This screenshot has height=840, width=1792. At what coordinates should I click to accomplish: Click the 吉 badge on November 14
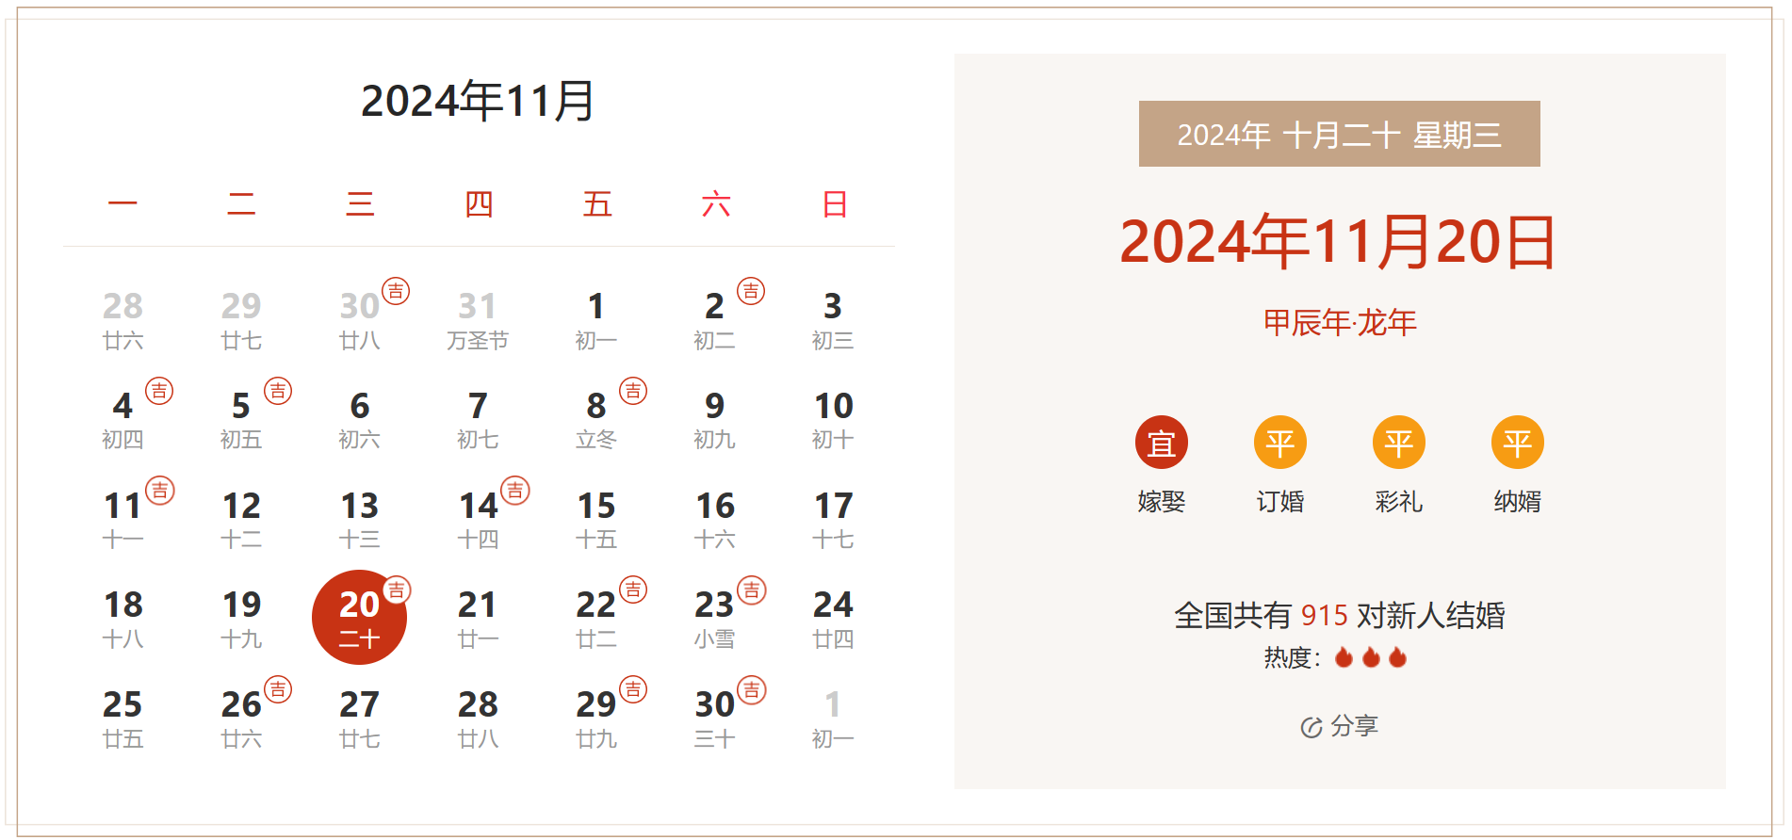pos(514,491)
